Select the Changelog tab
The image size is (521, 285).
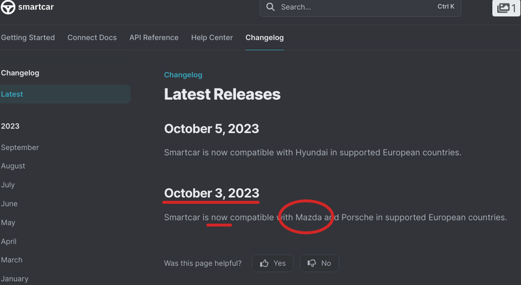point(264,37)
